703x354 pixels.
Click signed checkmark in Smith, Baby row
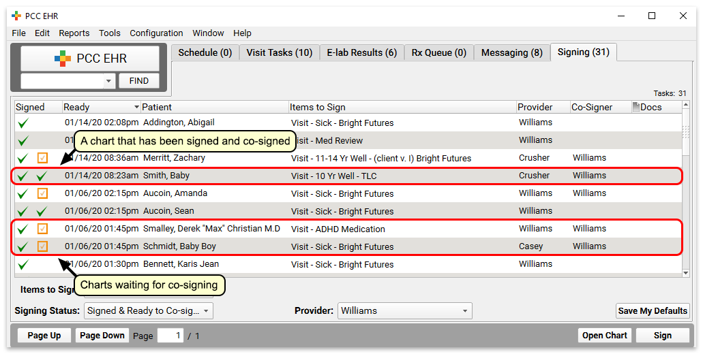pos(23,176)
